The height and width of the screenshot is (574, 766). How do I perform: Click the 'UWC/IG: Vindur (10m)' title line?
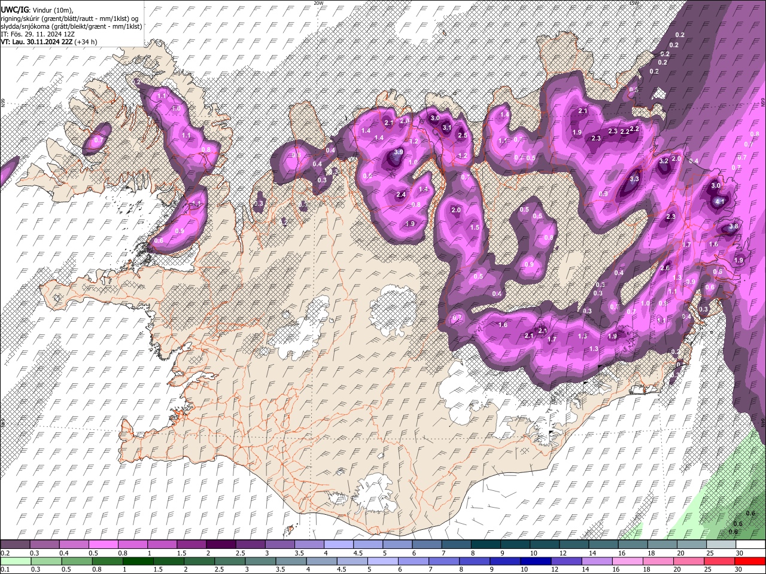[37, 10]
